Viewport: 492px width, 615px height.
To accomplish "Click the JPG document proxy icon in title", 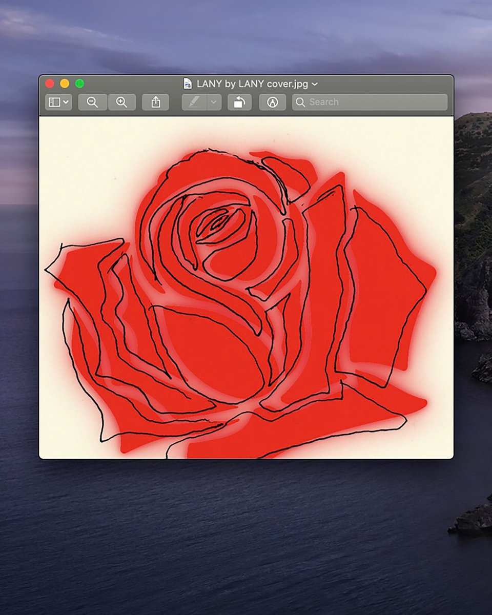I will 188,84.
